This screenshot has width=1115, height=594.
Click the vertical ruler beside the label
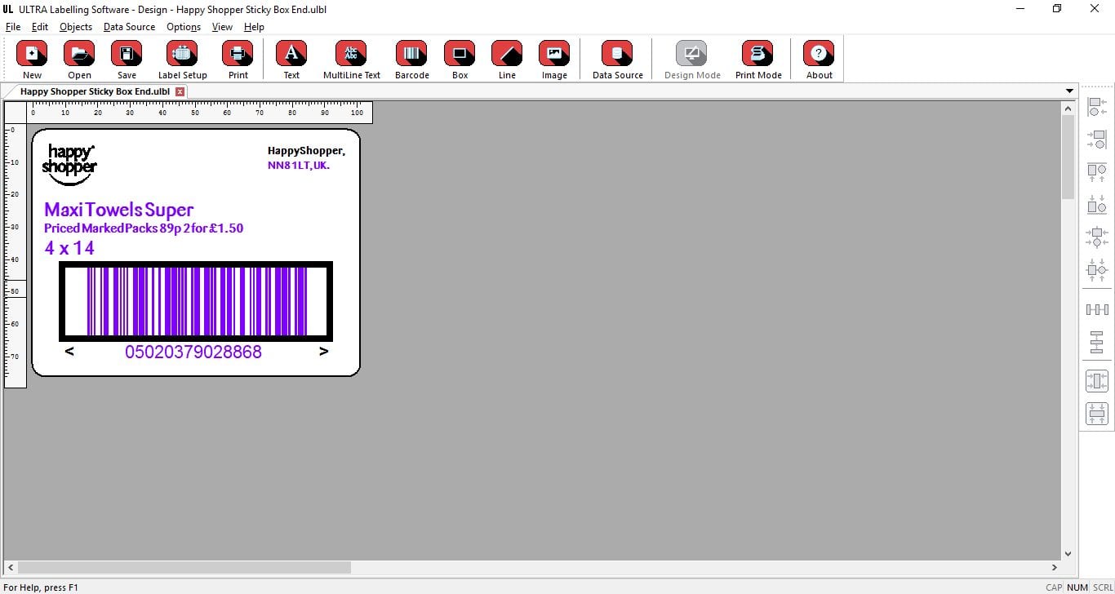point(16,255)
